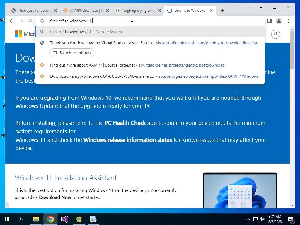Click Switch to this tab button
This screenshot has height=225, width=300.
[71, 53]
